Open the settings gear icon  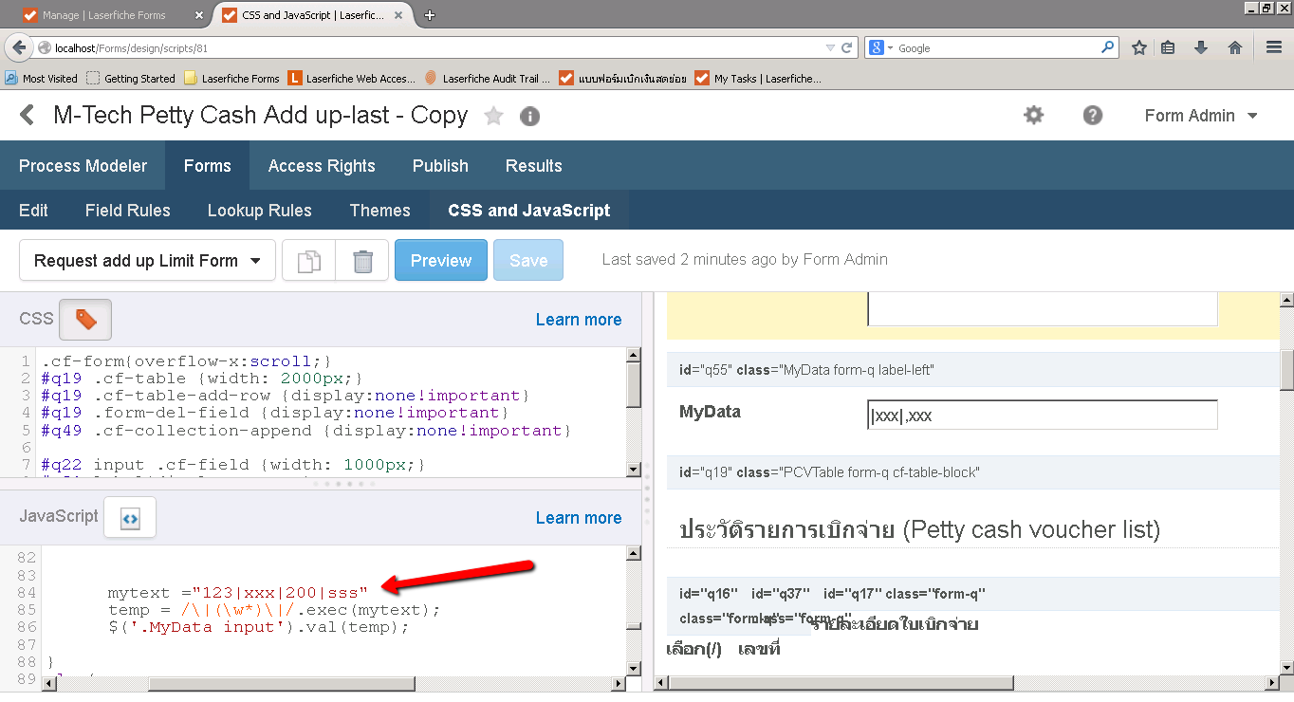[1033, 116]
